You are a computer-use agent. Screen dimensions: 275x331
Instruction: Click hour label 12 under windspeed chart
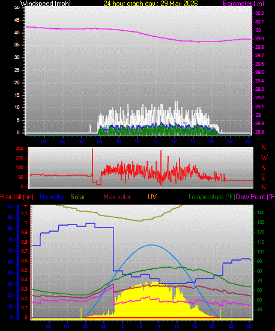pos(137,141)
